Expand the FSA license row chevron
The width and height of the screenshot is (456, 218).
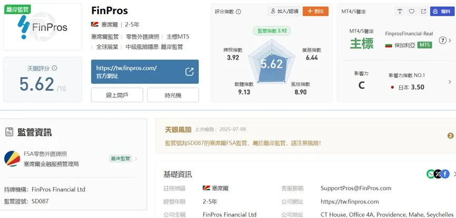point(136,158)
